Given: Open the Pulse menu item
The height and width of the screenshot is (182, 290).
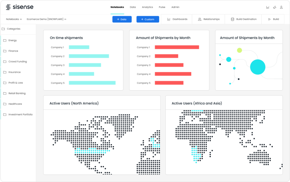Looking at the screenshot, I should [x=162, y=7].
